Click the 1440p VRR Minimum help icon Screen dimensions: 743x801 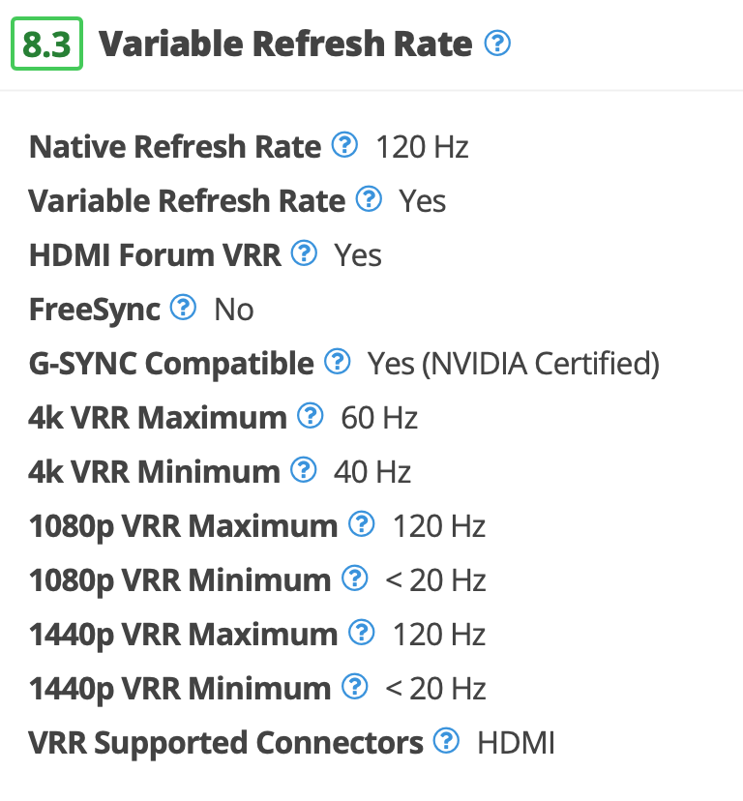click(355, 687)
